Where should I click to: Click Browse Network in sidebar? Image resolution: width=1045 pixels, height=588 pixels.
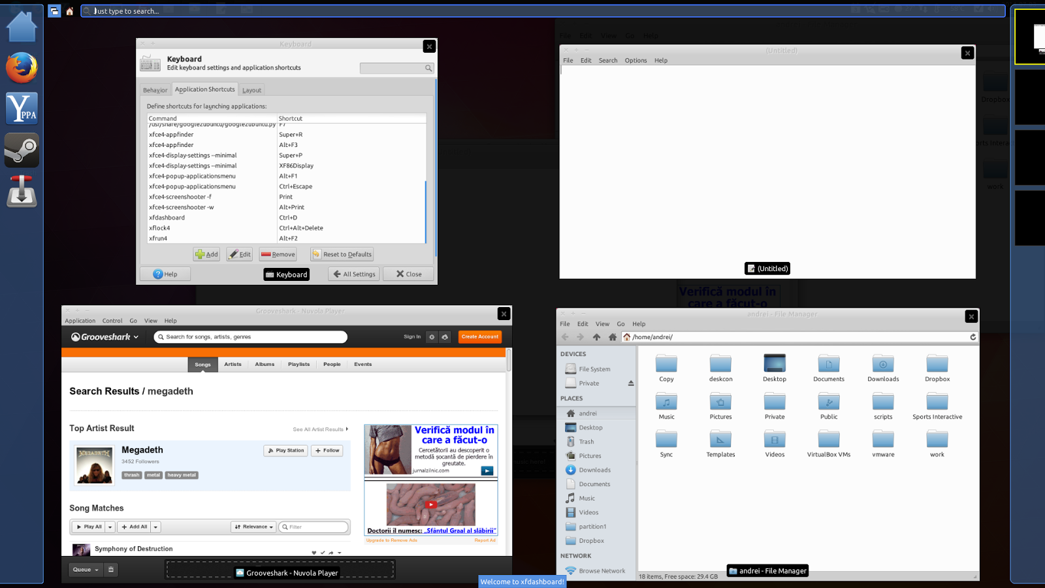[x=602, y=571]
